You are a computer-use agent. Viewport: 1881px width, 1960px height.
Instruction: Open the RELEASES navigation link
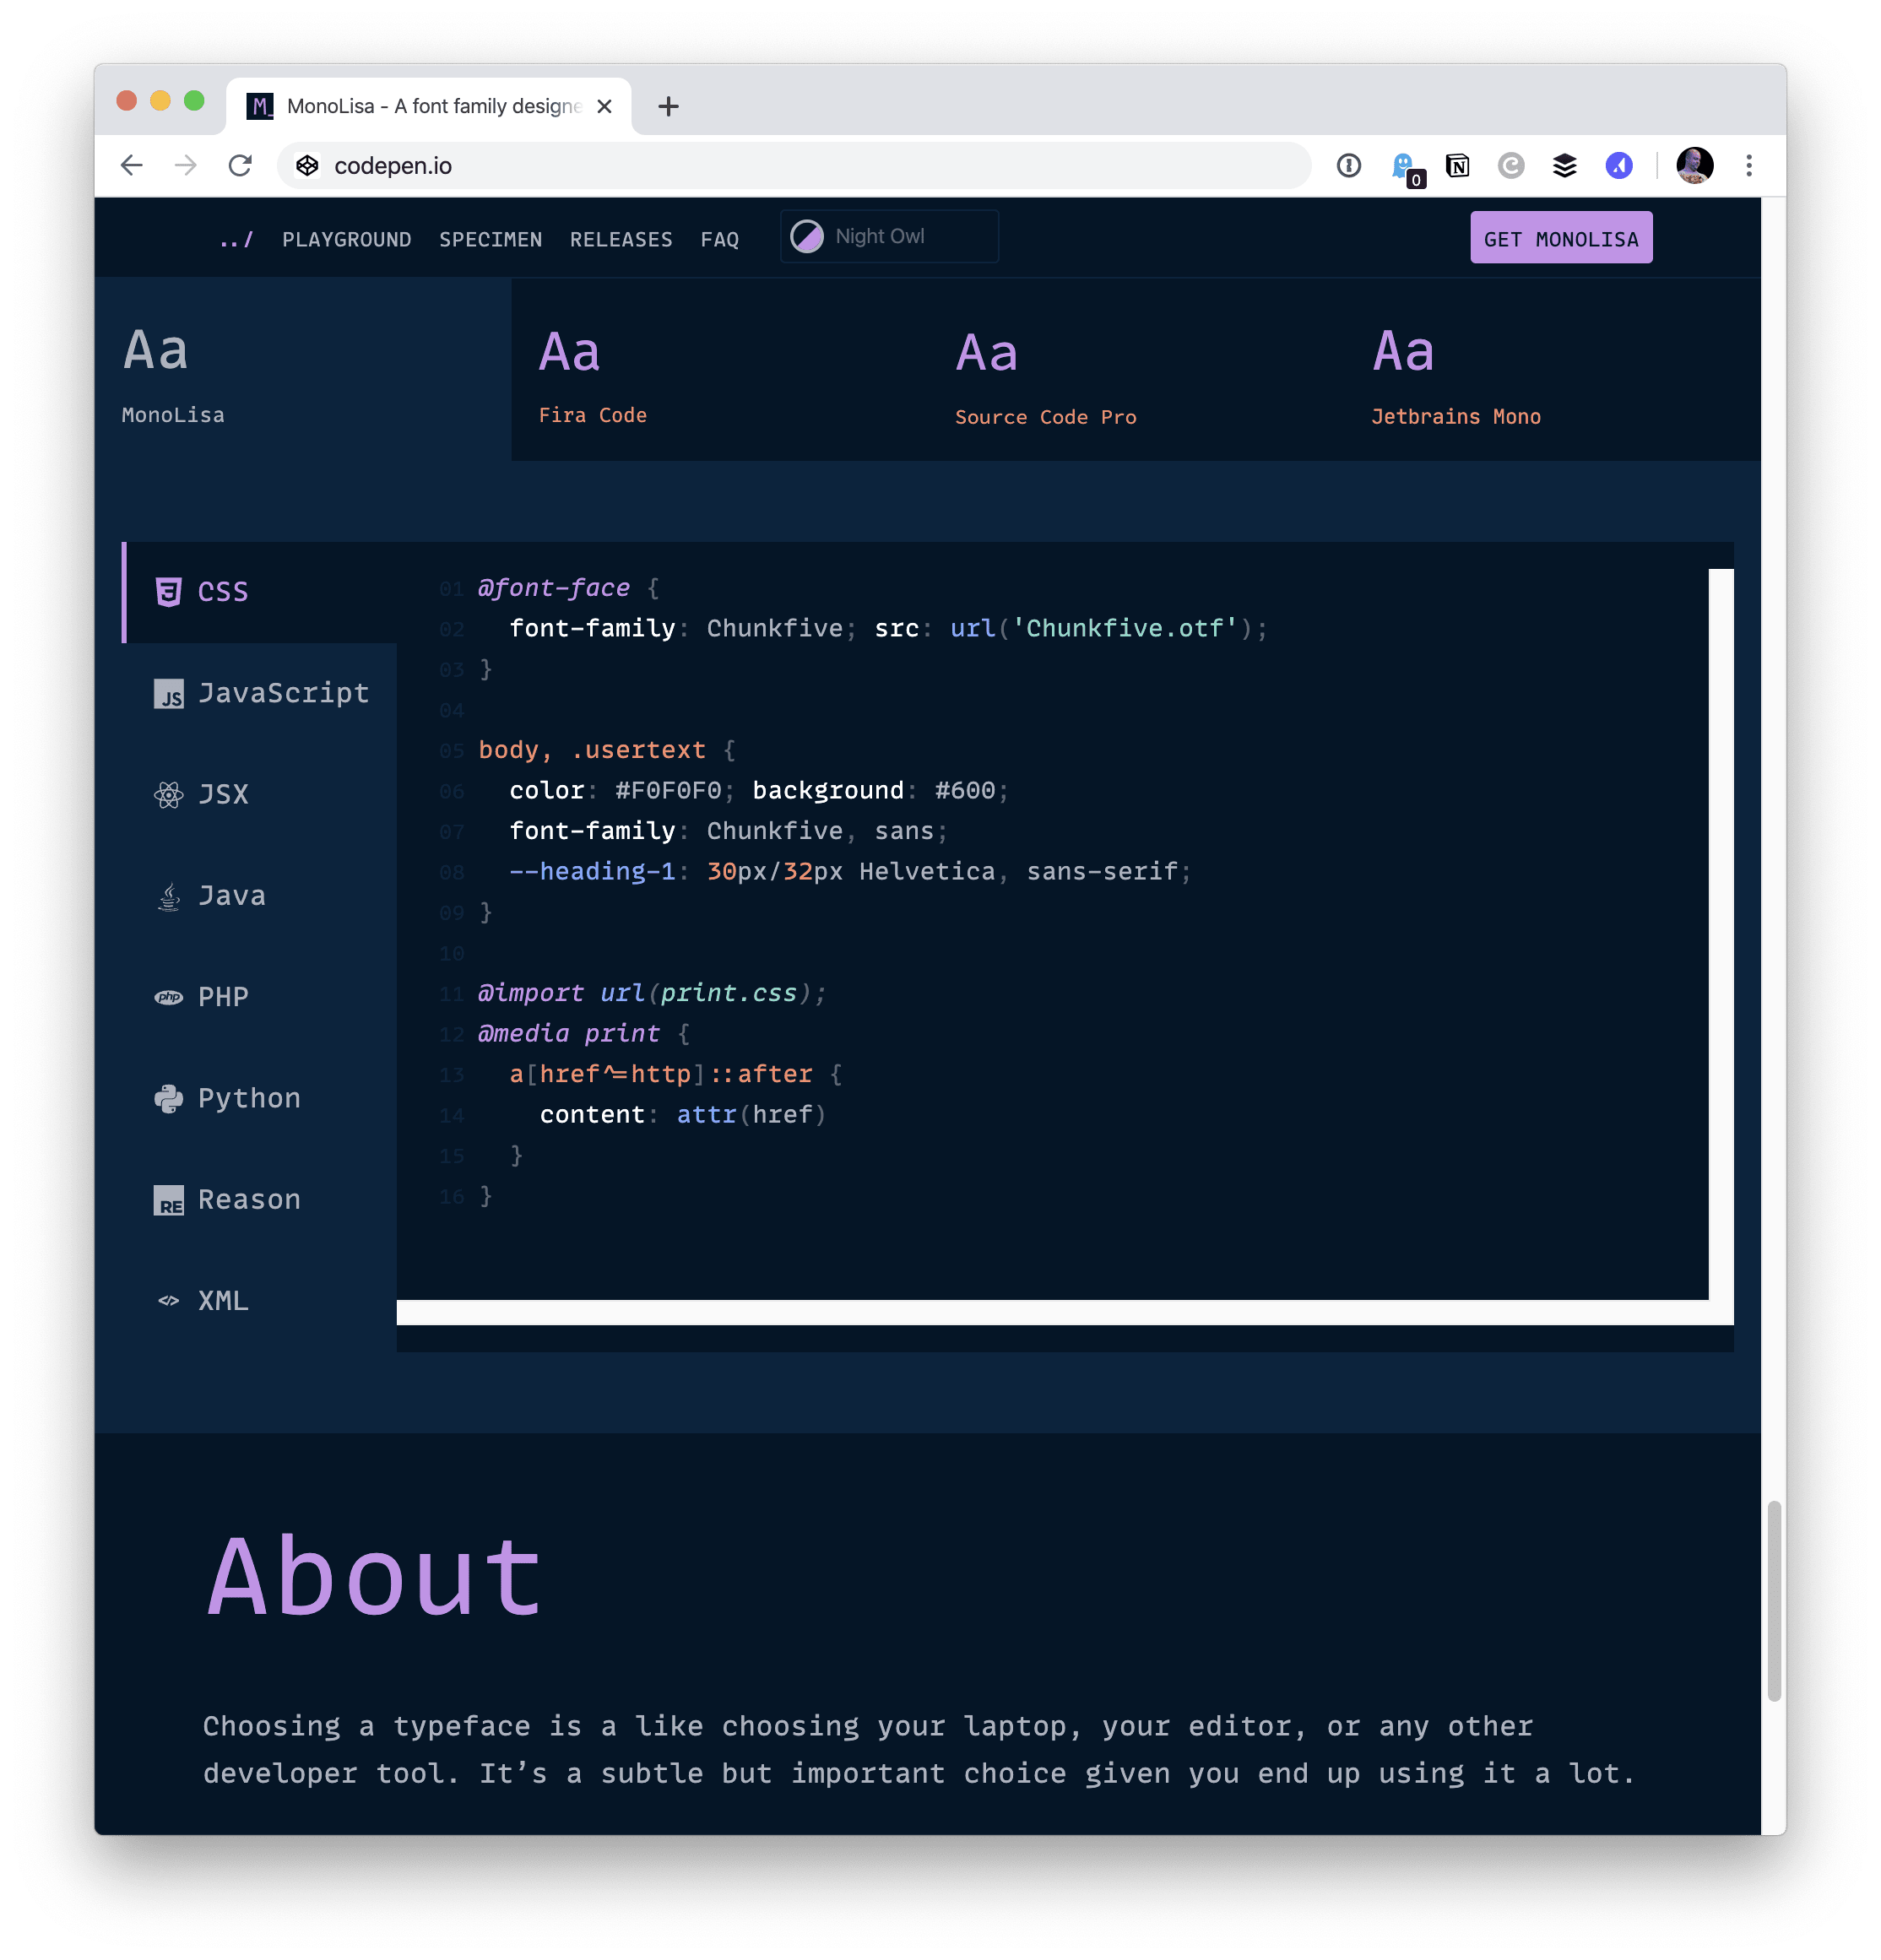(x=621, y=239)
